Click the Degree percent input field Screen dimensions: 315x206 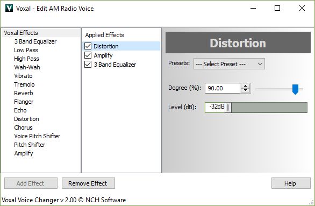223,88
